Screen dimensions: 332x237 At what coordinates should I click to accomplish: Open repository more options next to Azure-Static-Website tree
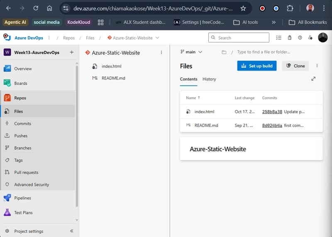coord(161,52)
